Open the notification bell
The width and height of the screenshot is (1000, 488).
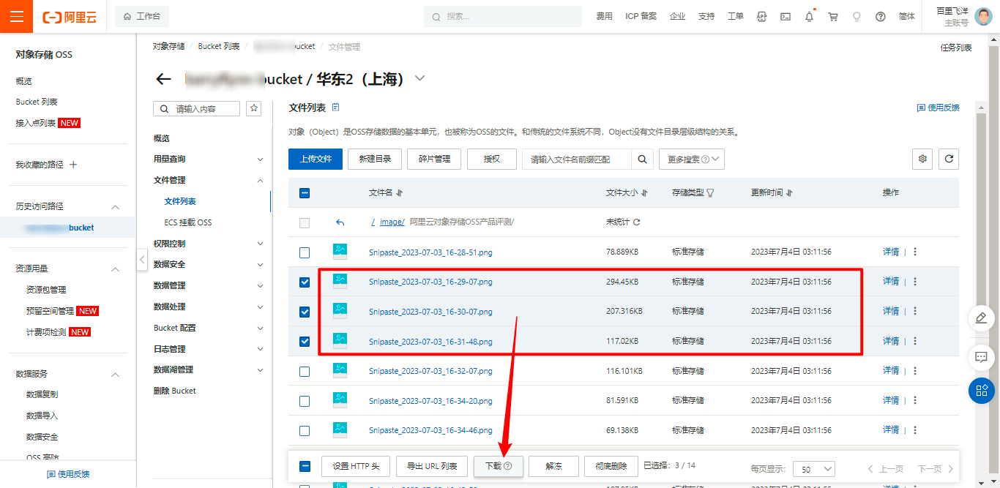point(809,16)
